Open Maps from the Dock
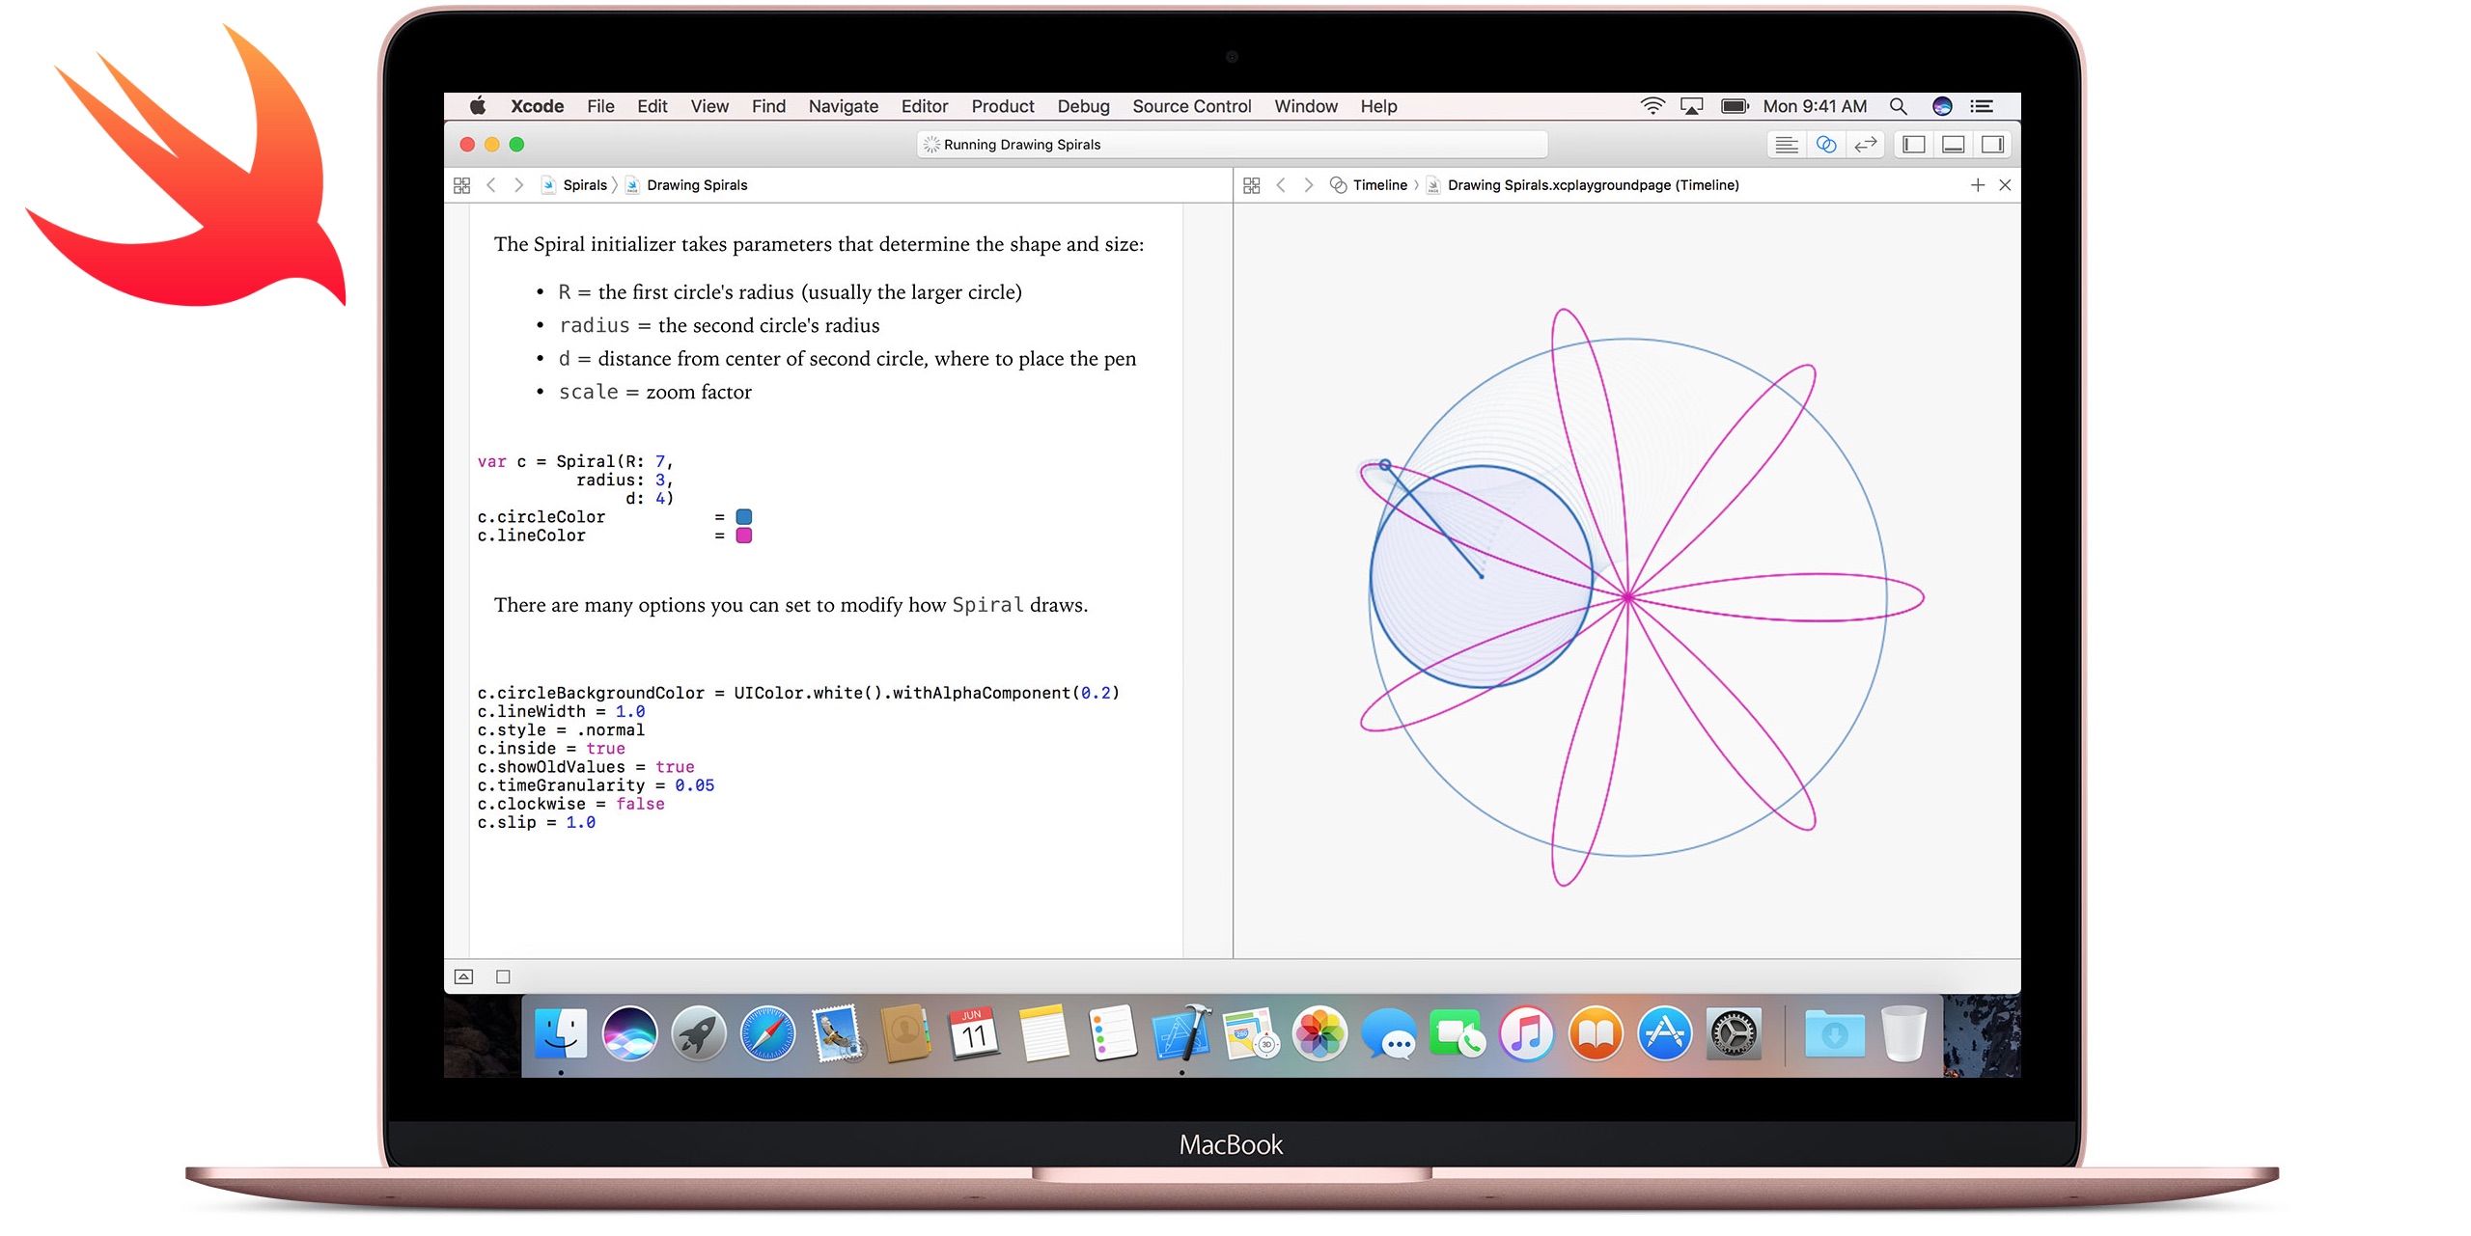2471x1236 pixels. (x=1250, y=1034)
